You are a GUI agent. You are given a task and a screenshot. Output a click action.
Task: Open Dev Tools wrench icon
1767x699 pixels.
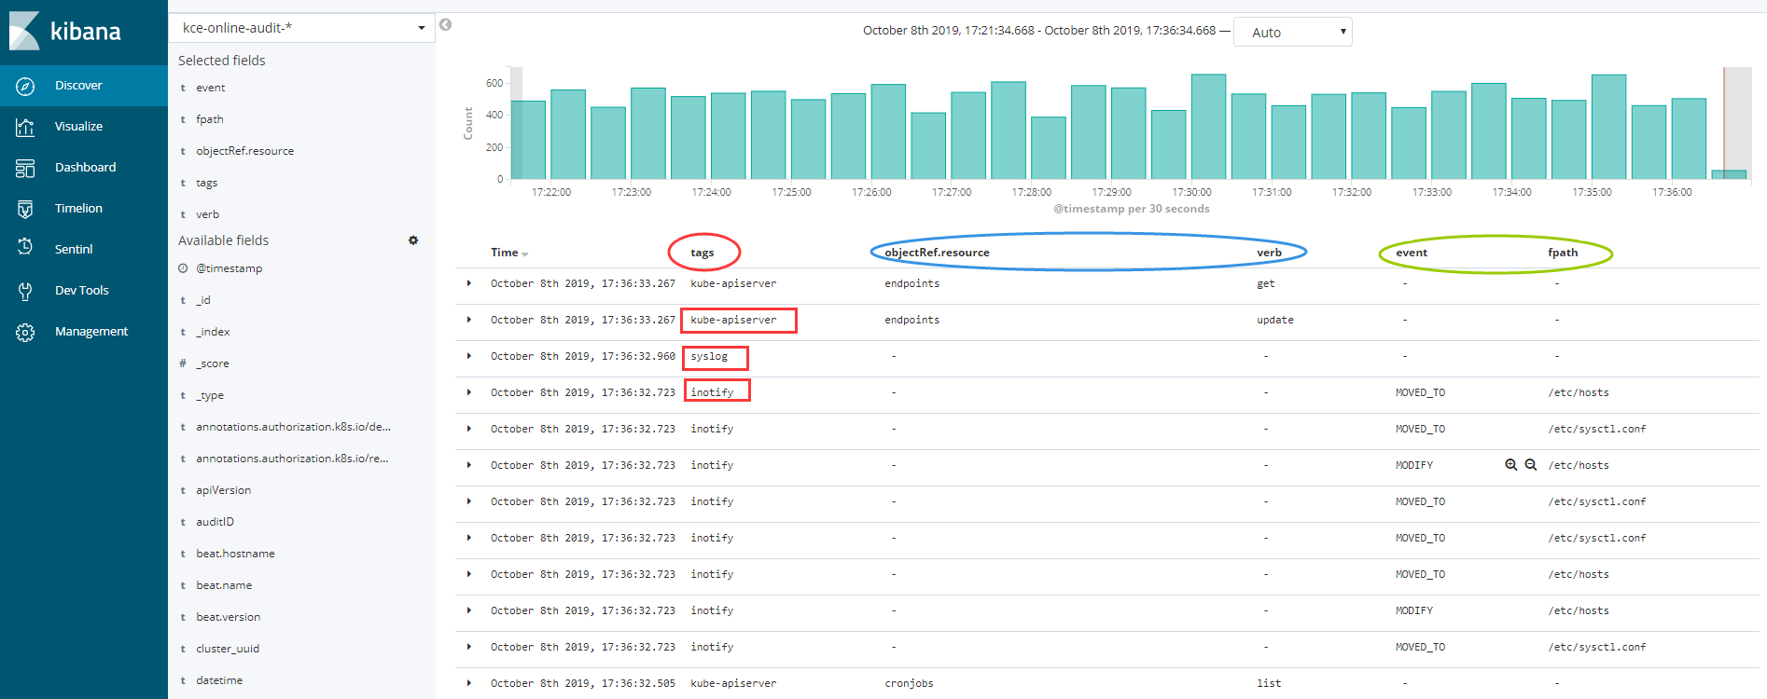[25, 291]
